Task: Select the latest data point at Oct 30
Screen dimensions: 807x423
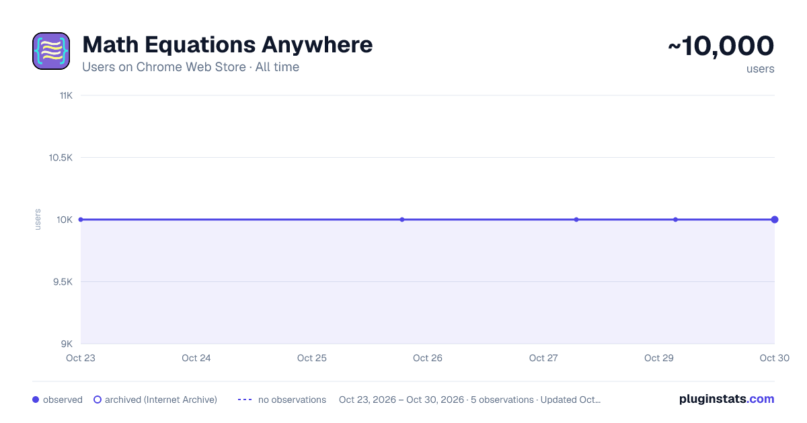Action: [x=775, y=220]
